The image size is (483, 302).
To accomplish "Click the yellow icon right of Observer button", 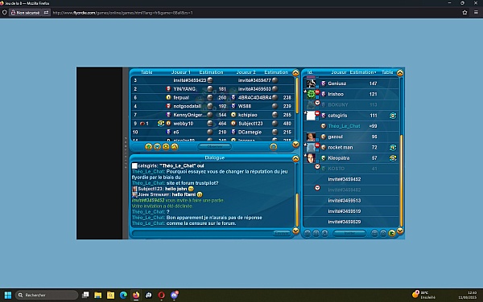I will (x=273, y=147).
